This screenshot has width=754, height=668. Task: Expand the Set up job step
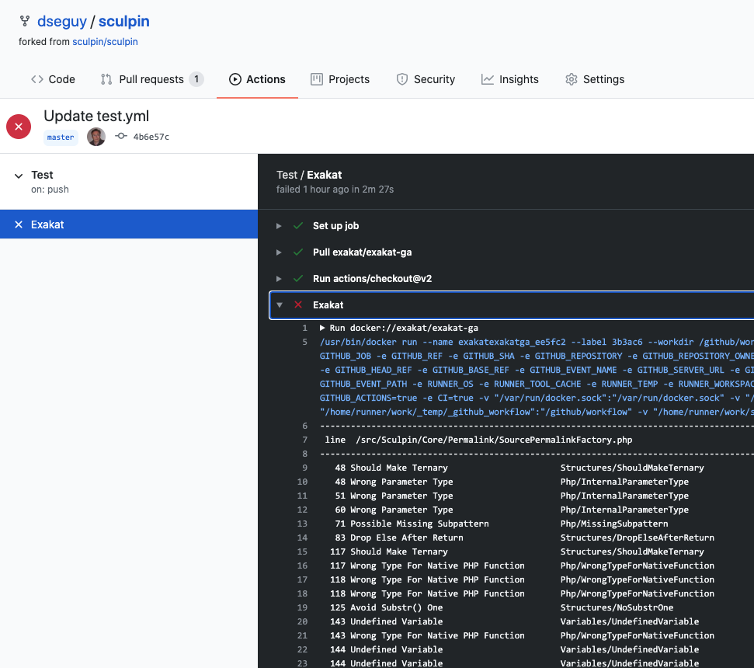(x=279, y=226)
